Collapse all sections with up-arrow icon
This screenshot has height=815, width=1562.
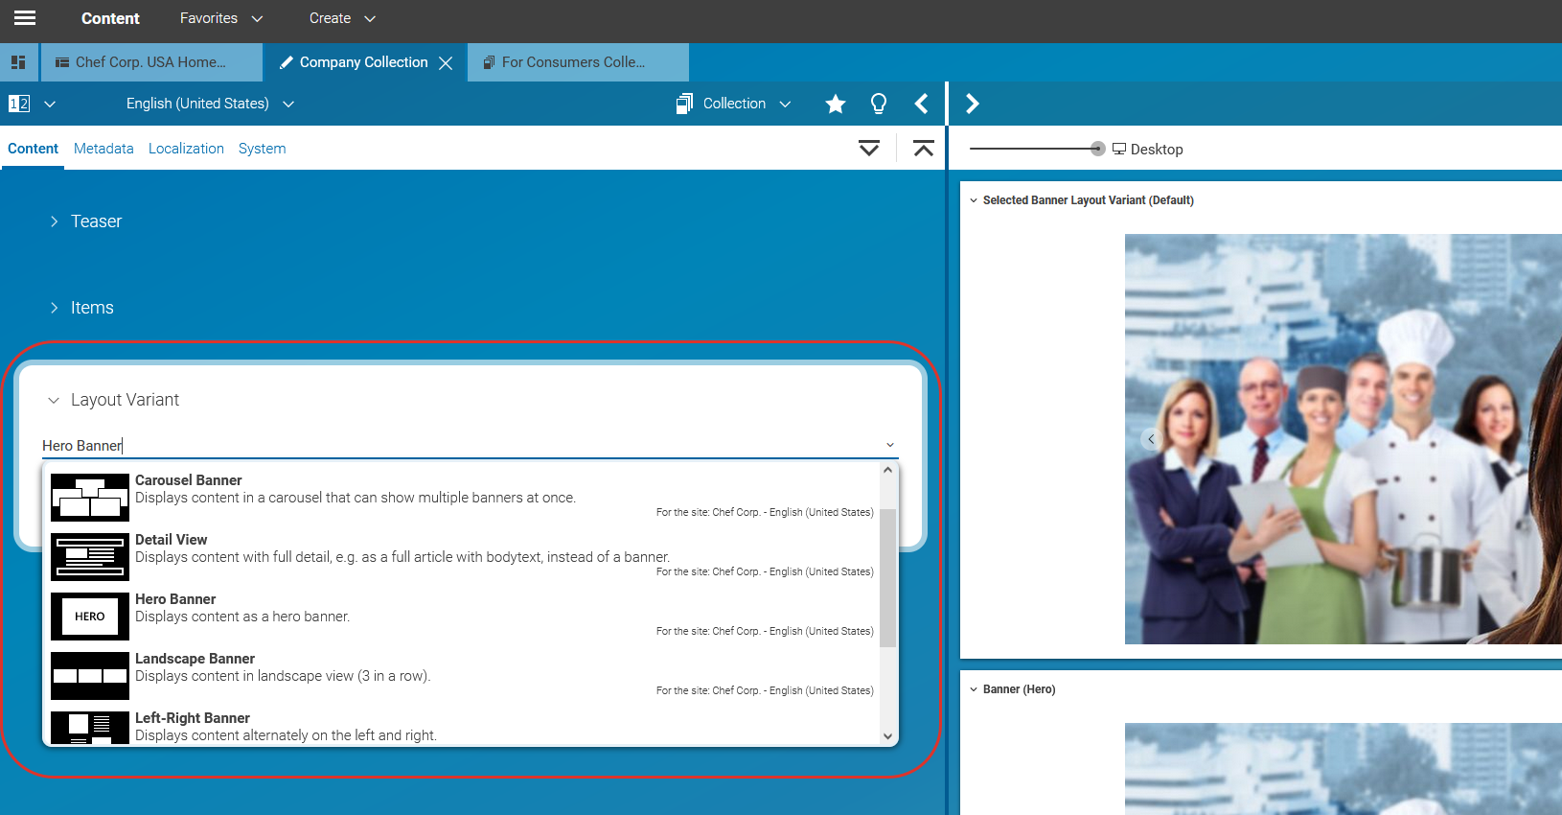(x=923, y=149)
